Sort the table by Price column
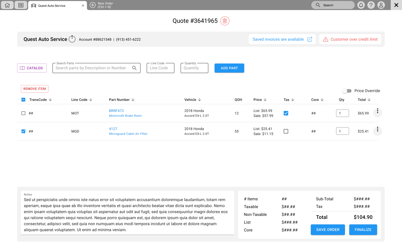This screenshot has height=251, width=402. 265,100
